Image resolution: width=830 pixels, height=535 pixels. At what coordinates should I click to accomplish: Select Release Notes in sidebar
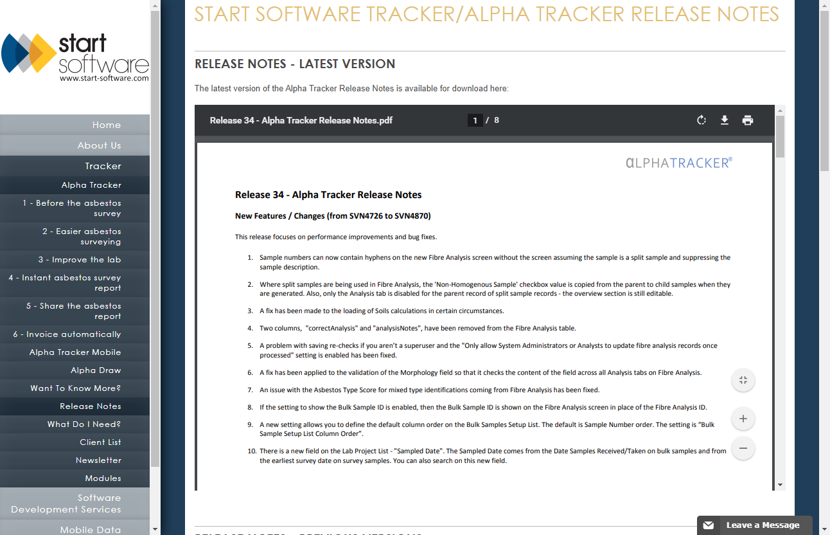75,406
